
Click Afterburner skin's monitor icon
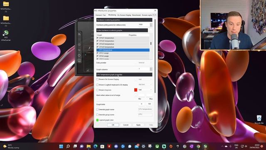pos(79,61)
